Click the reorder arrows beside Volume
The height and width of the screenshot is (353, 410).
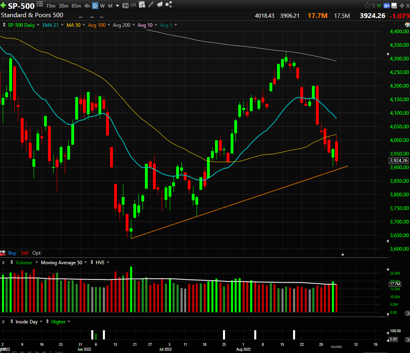[x=12, y=262]
